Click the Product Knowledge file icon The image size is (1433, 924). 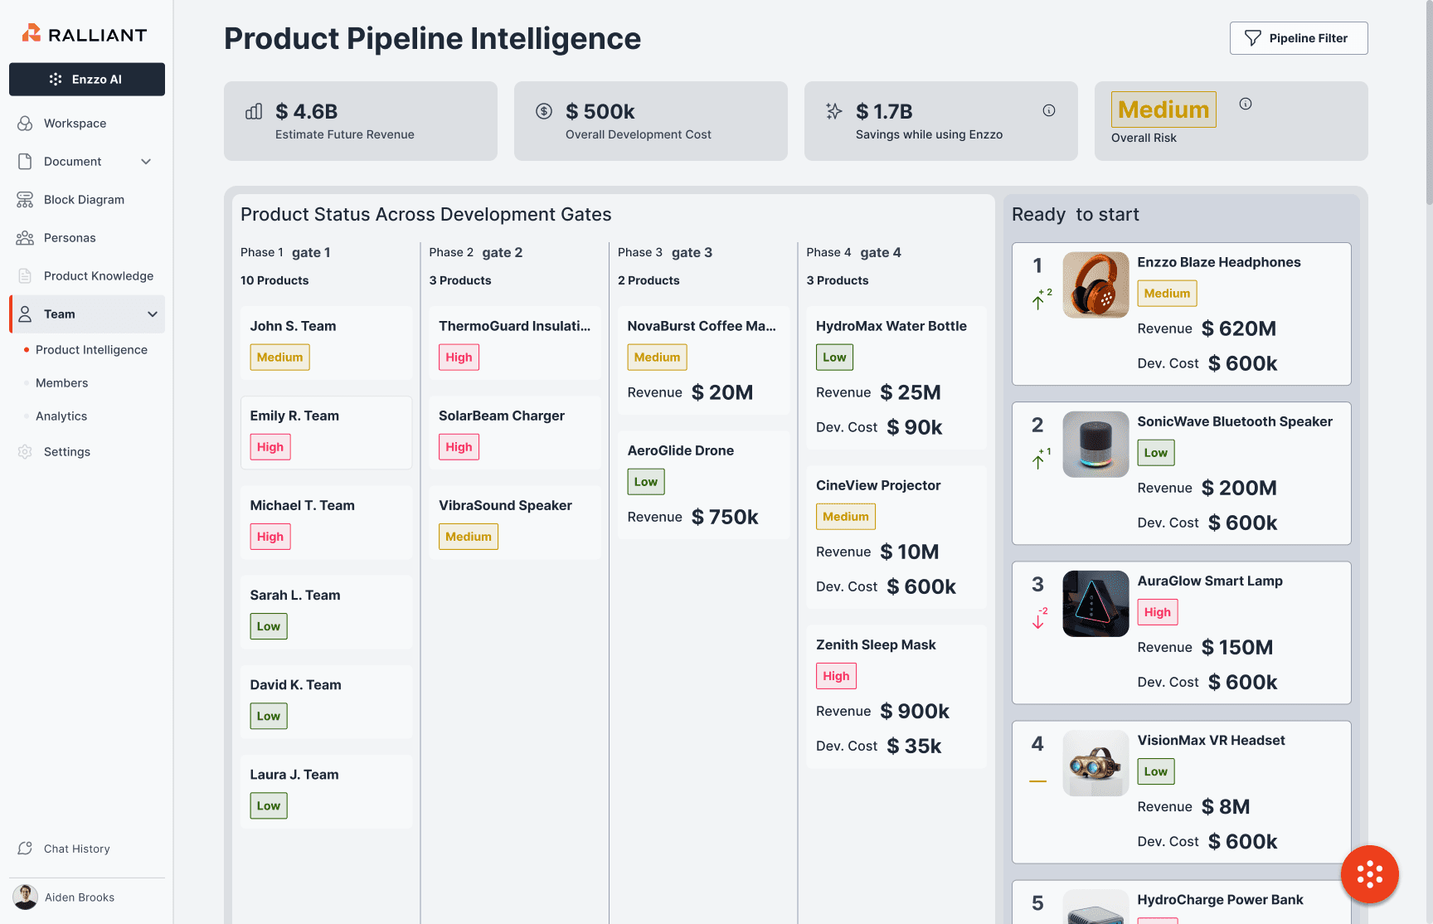click(x=25, y=276)
